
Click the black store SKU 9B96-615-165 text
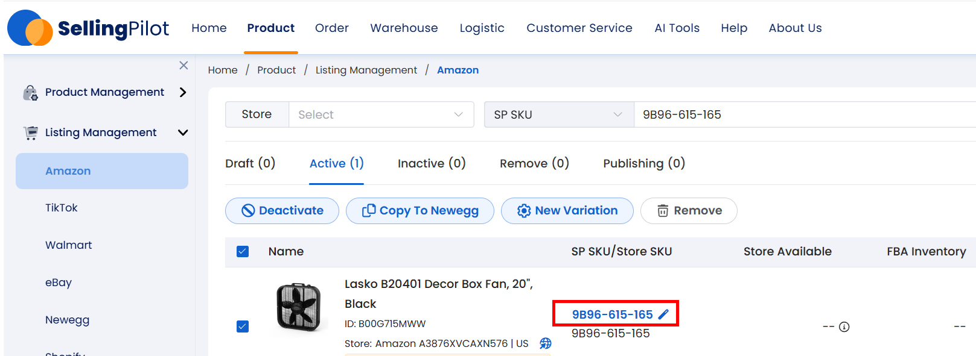611,333
